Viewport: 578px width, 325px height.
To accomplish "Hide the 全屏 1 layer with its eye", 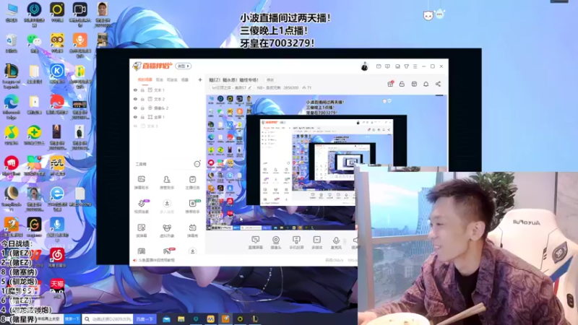I will tap(135, 117).
